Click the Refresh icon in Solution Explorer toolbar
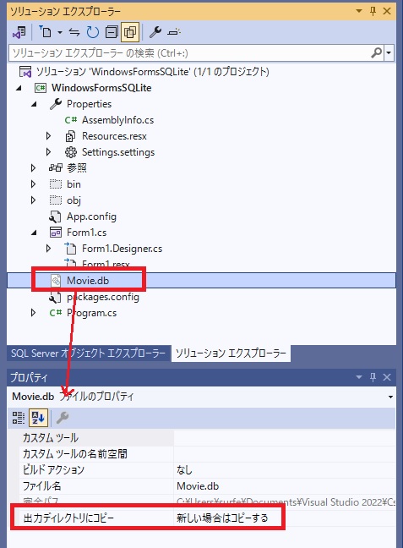This screenshot has width=403, height=548. tap(93, 32)
